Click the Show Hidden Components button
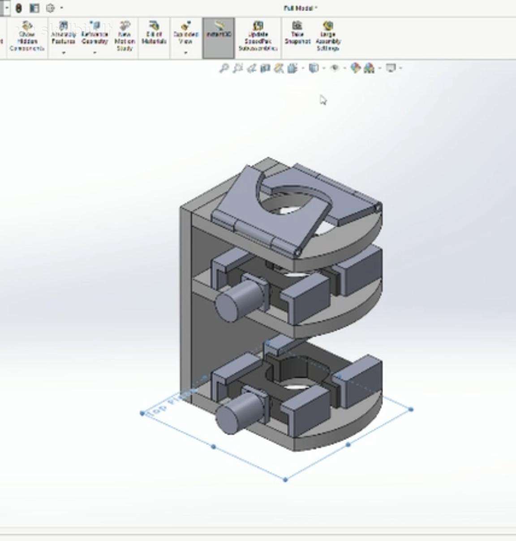 [27, 37]
